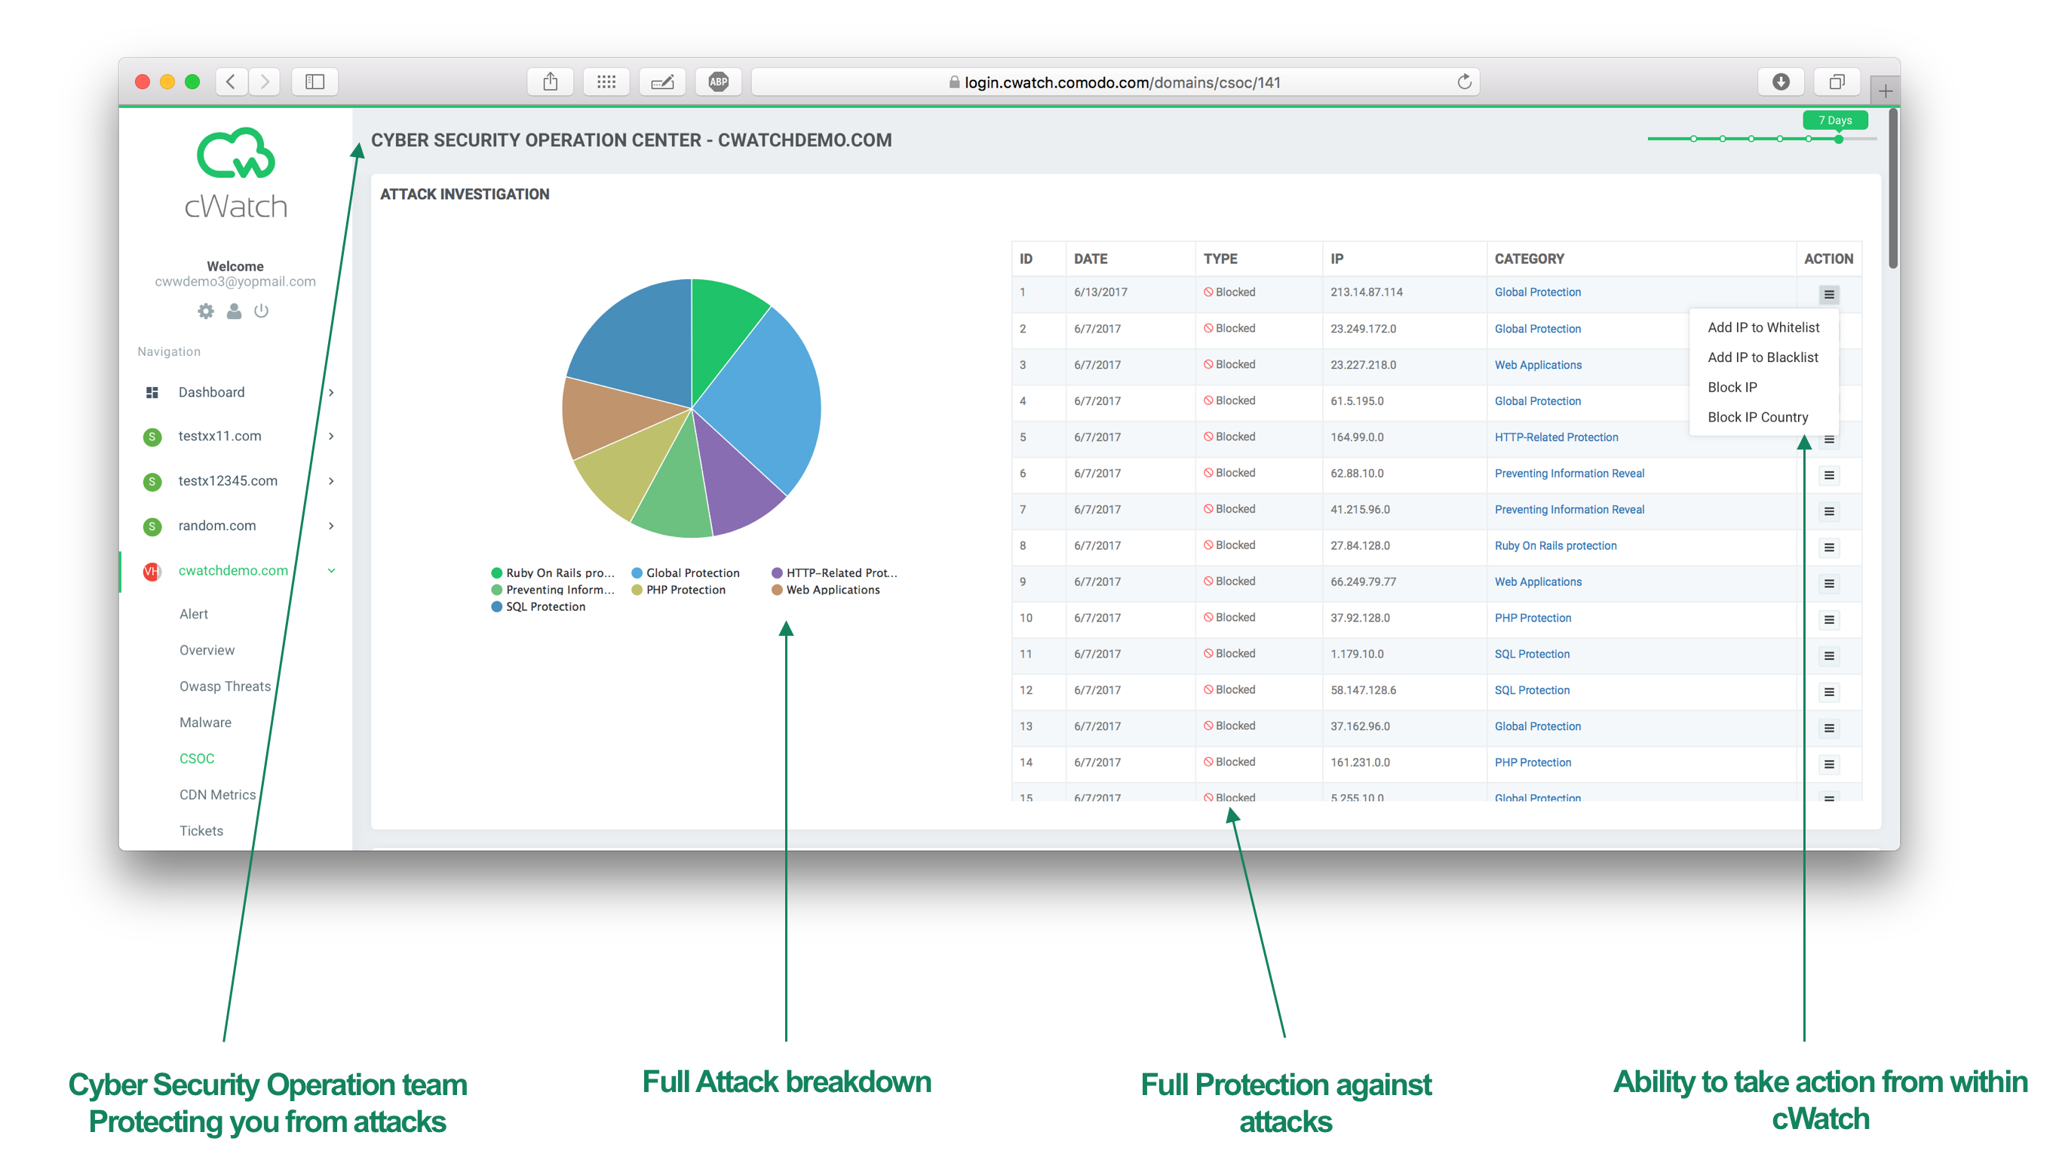Open the user profile icon in sidebar
The height and width of the screenshot is (1169, 2056).
click(x=234, y=311)
